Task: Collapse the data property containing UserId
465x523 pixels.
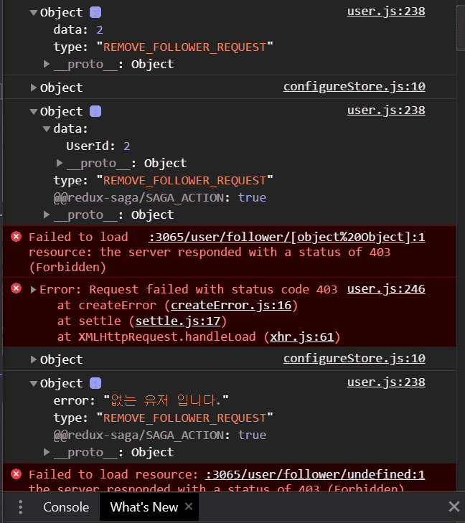Action: 47,129
